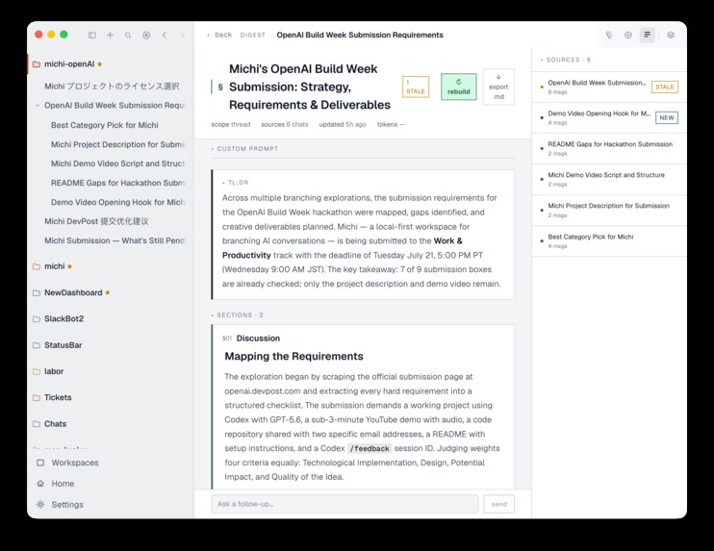Screen dimensions: 714x551
Task: Click the rebuild button
Action: click(x=459, y=87)
